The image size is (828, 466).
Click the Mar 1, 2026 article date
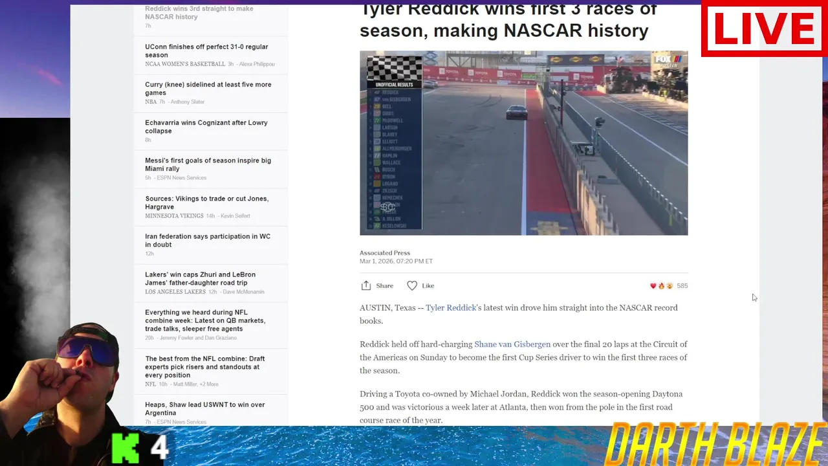click(396, 261)
